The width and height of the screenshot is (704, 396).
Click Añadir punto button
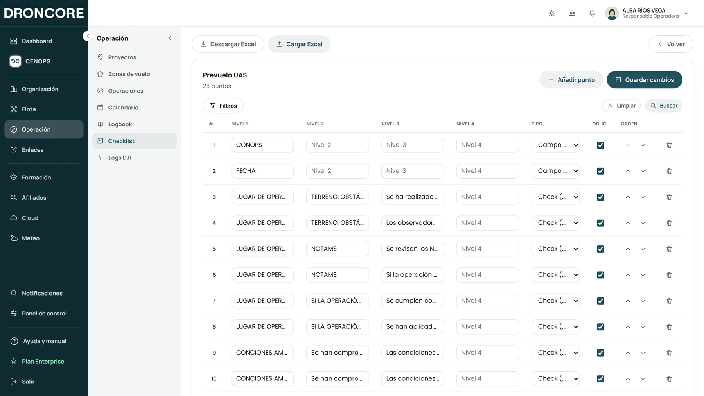click(x=571, y=80)
